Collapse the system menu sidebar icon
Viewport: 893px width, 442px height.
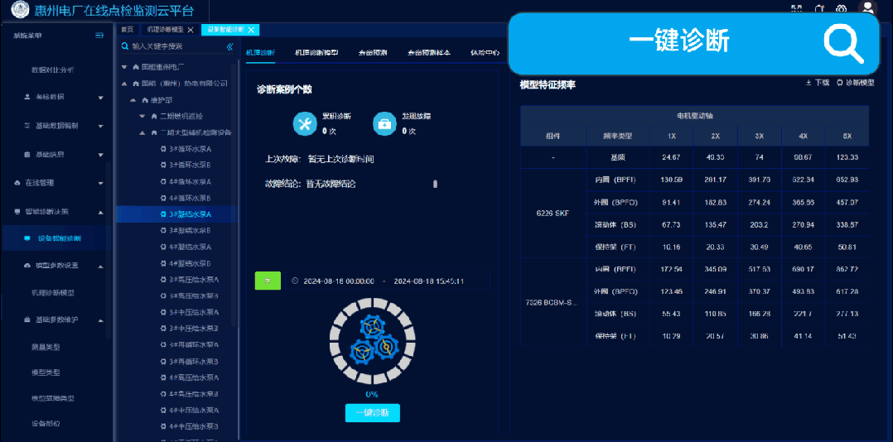click(x=99, y=36)
